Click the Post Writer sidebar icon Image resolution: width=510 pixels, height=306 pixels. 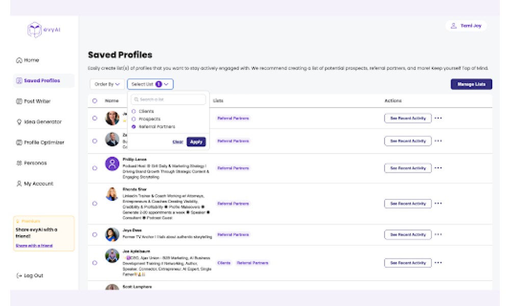click(19, 101)
